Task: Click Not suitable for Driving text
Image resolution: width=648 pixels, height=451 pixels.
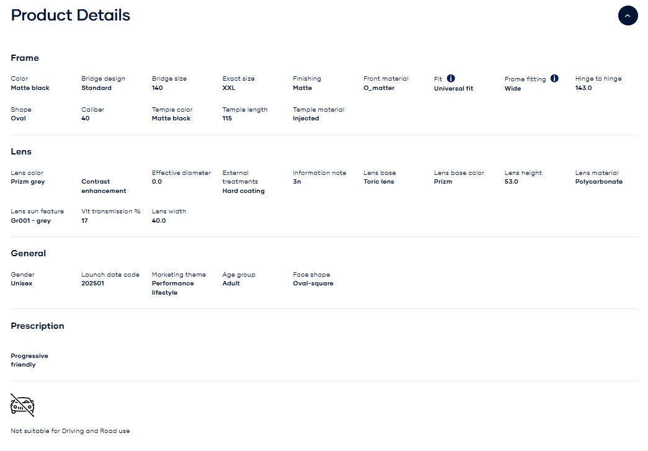Action: click(70, 431)
